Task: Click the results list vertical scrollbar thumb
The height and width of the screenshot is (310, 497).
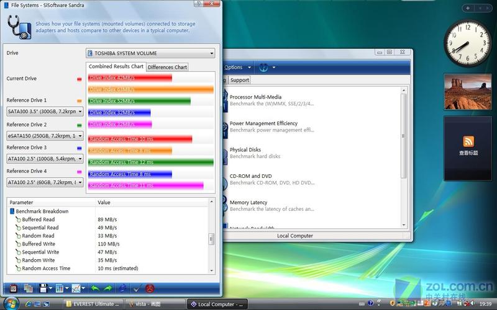Action: pyautogui.click(x=211, y=239)
